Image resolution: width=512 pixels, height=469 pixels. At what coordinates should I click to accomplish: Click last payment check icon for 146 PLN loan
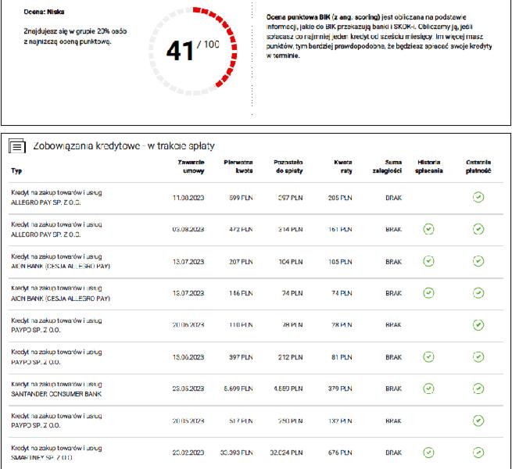tap(478, 293)
